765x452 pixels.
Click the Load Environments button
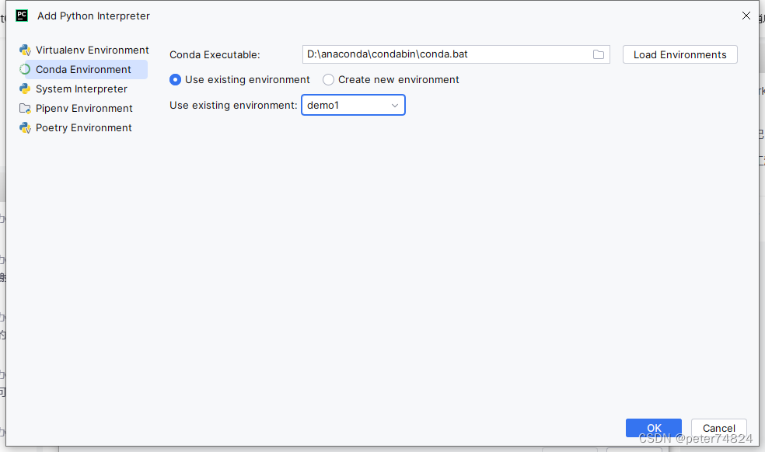coord(679,54)
